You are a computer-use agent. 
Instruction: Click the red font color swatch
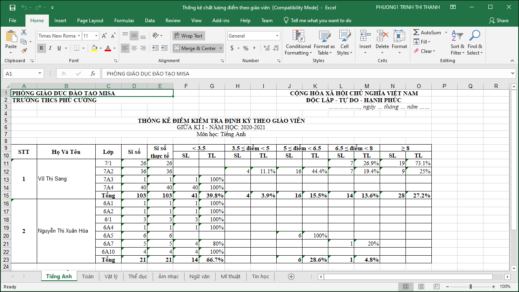107,48
